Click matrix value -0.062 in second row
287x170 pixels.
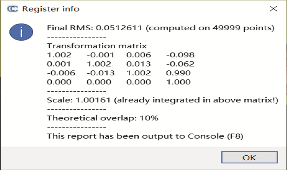[x=180, y=64]
